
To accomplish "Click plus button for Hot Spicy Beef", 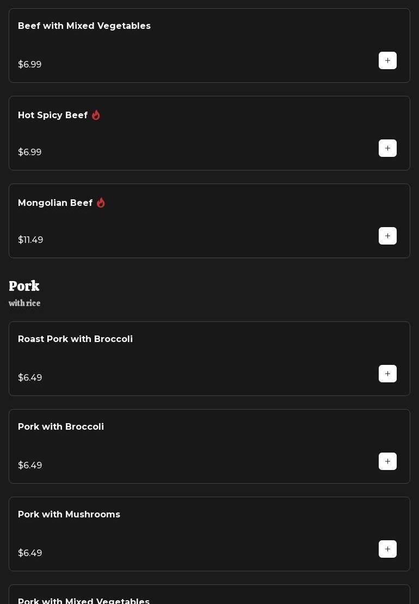I will tap(387, 148).
